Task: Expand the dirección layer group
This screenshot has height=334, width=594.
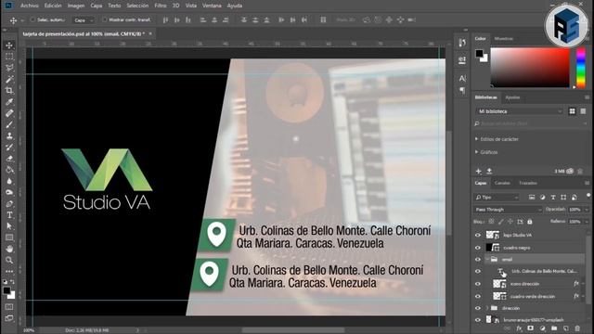Action: (487, 308)
